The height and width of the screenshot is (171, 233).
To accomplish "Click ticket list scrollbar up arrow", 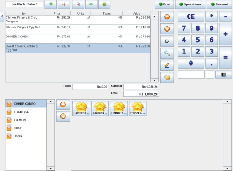I will (x=154, y=17).
